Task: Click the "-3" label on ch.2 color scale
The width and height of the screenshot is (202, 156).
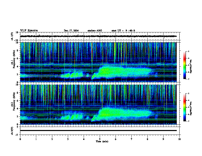Action: pos(188,94)
